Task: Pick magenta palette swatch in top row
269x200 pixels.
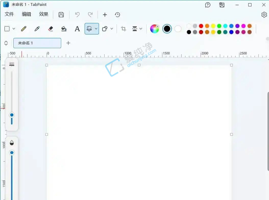Action: click(243, 26)
